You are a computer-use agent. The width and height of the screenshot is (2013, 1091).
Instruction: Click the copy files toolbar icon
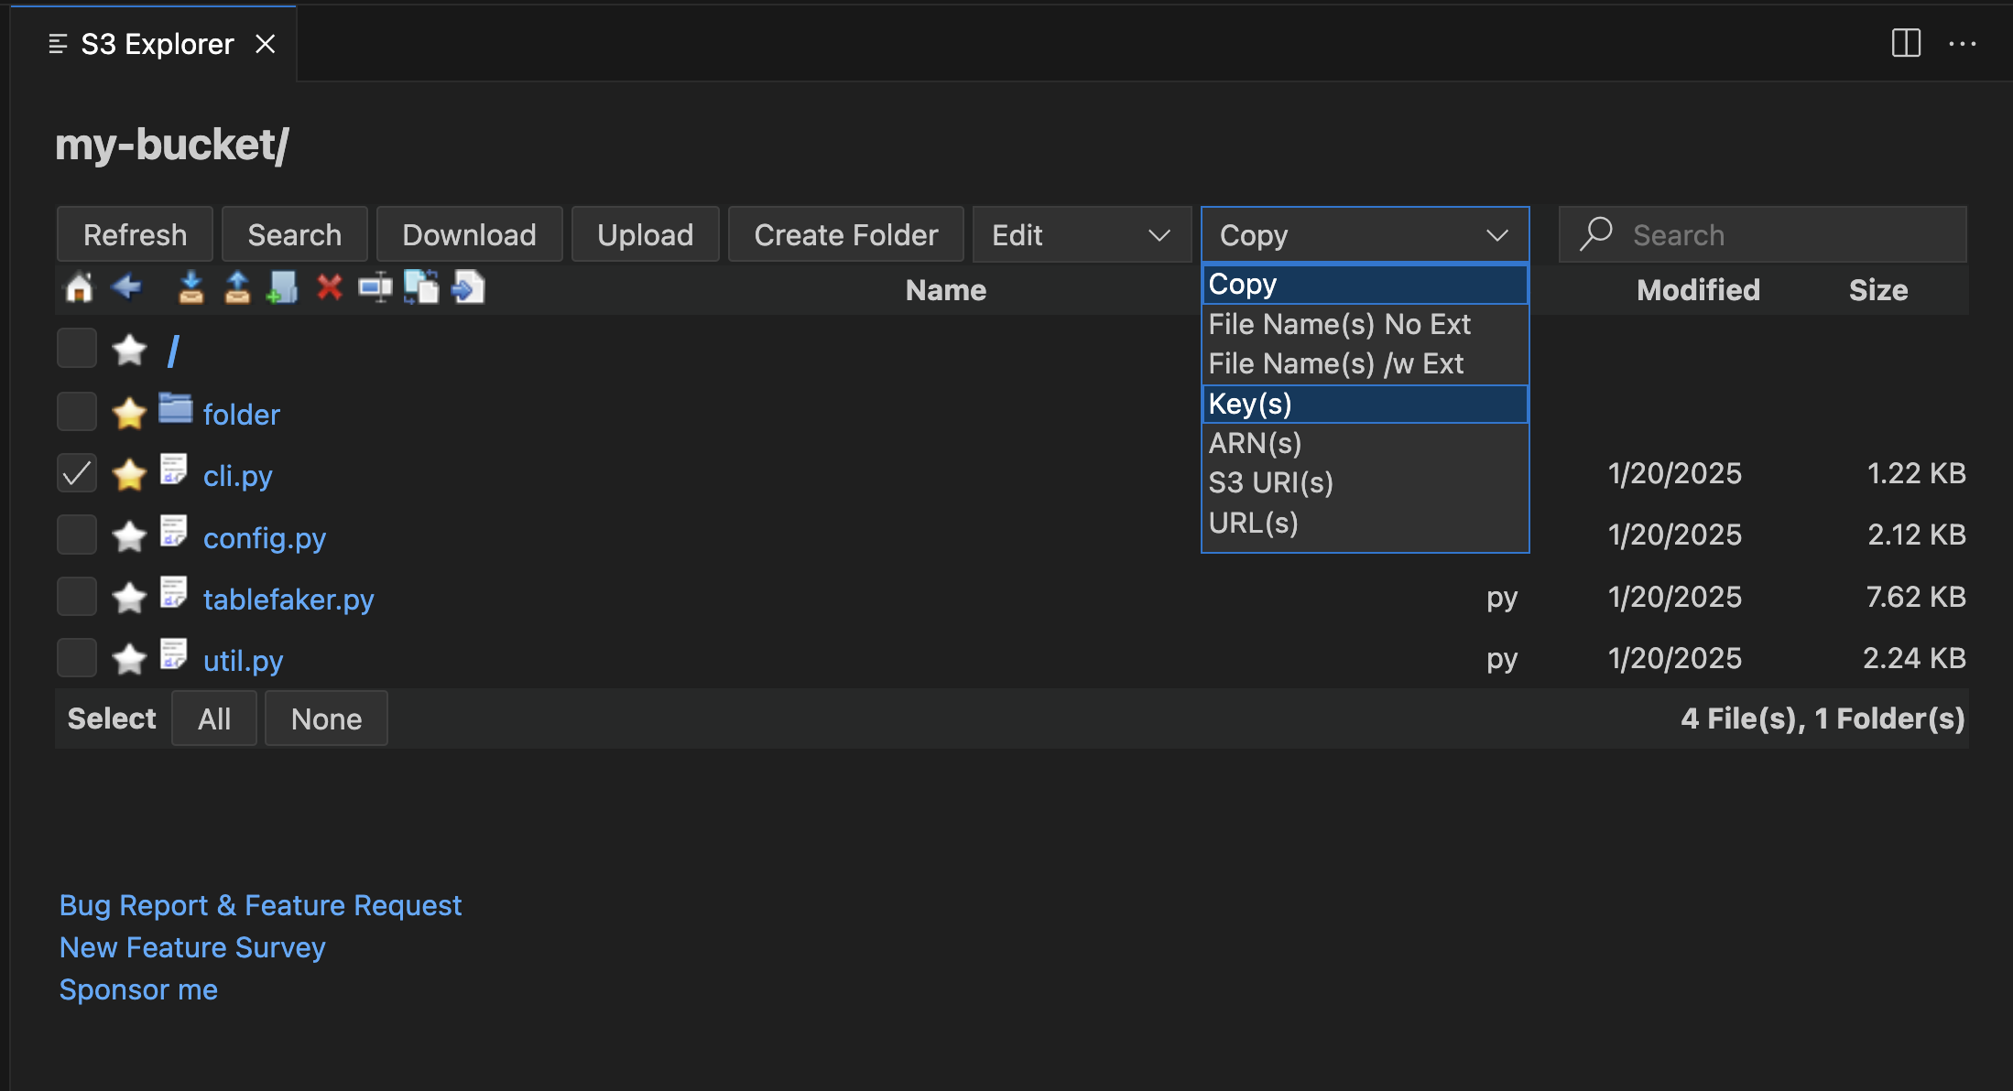click(x=421, y=287)
